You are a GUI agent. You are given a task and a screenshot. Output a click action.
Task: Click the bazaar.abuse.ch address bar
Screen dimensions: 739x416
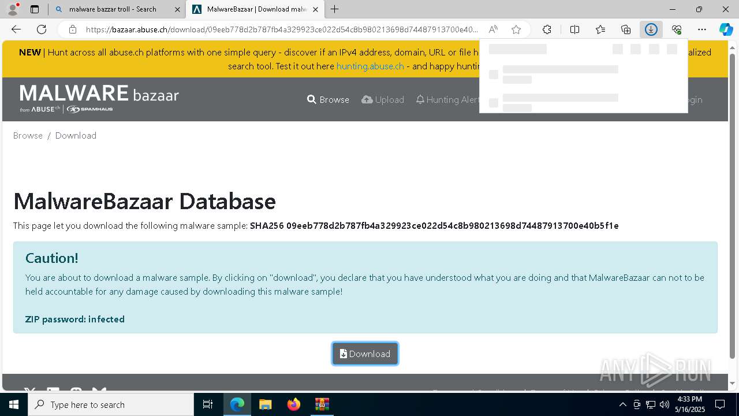pyautogui.click(x=282, y=29)
